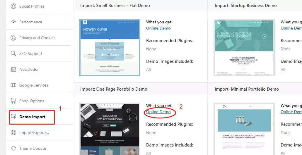Click the 'Click to download' overlay
Screen dimensions: 302x155
coord(110,51)
